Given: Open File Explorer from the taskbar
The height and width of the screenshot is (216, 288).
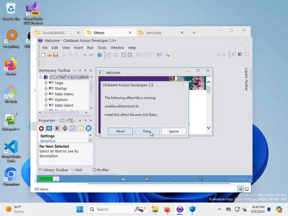Looking at the screenshot, I should click(x=155, y=209).
